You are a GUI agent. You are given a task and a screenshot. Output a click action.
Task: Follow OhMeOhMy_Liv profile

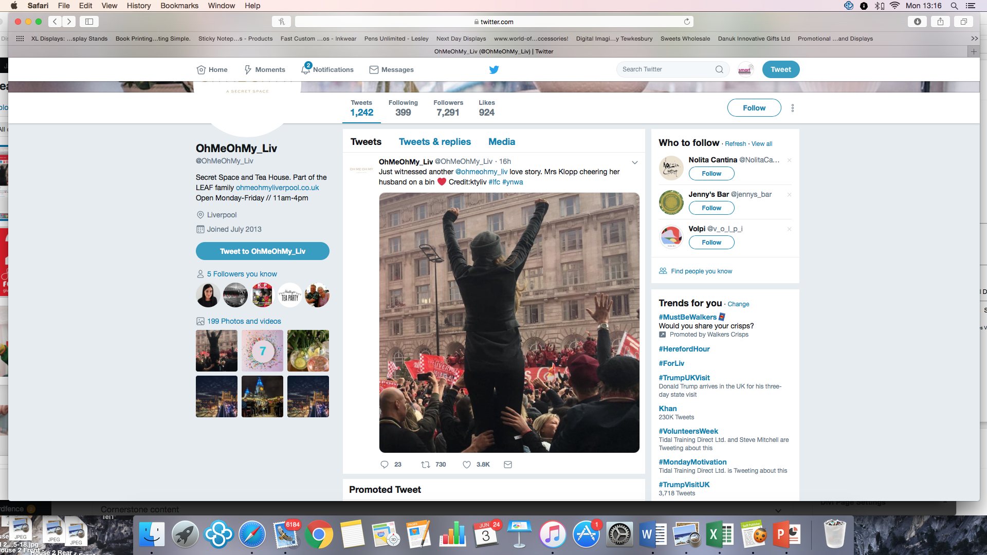pos(754,108)
